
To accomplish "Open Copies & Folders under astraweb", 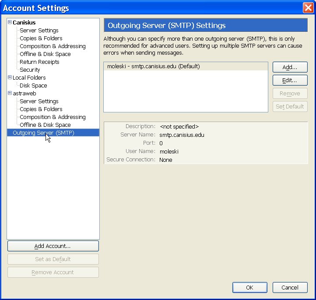I will point(41,109).
